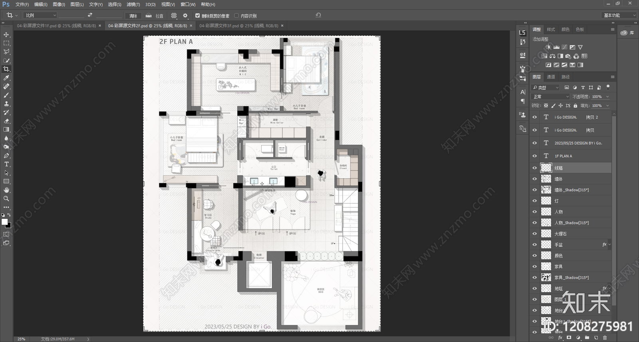Add a Photo Filter adjustment
Image resolution: width=639 pixels, height=342 pixels.
(568, 56)
